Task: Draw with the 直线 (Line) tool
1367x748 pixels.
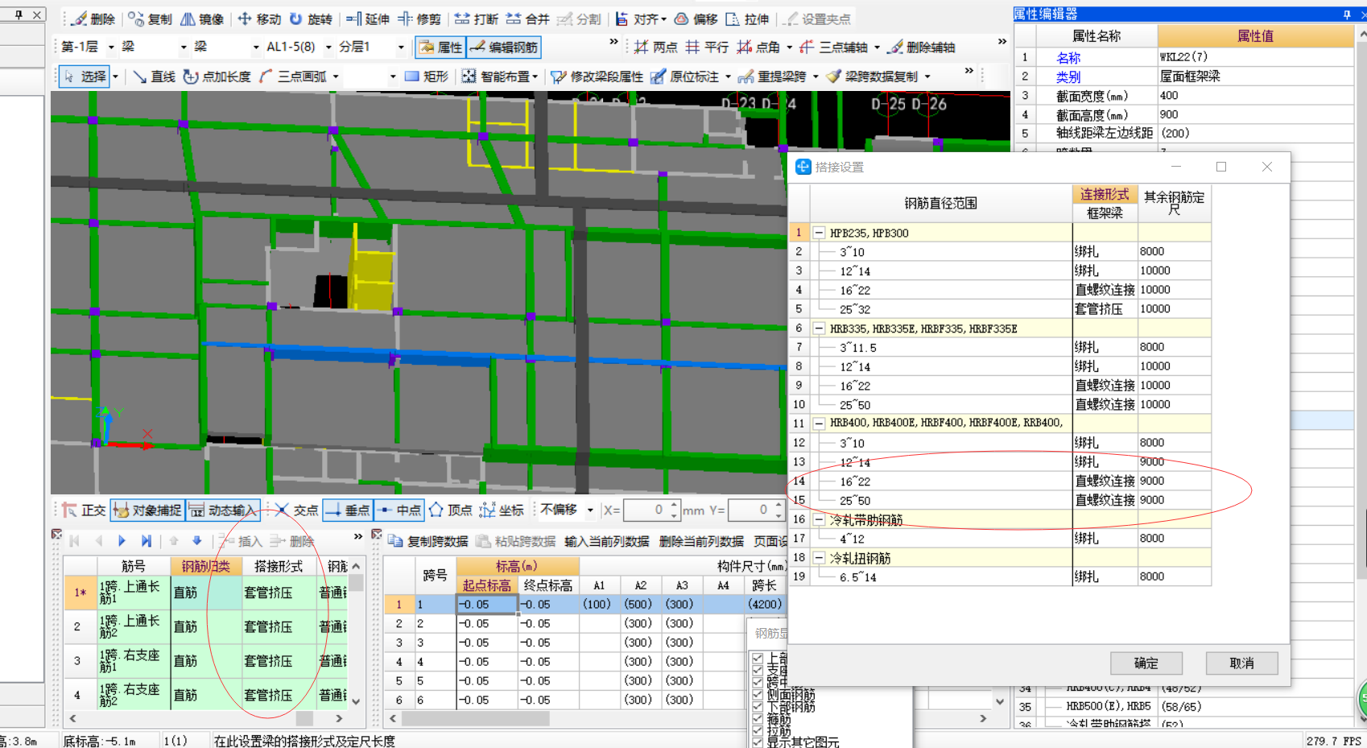Action: coord(154,76)
